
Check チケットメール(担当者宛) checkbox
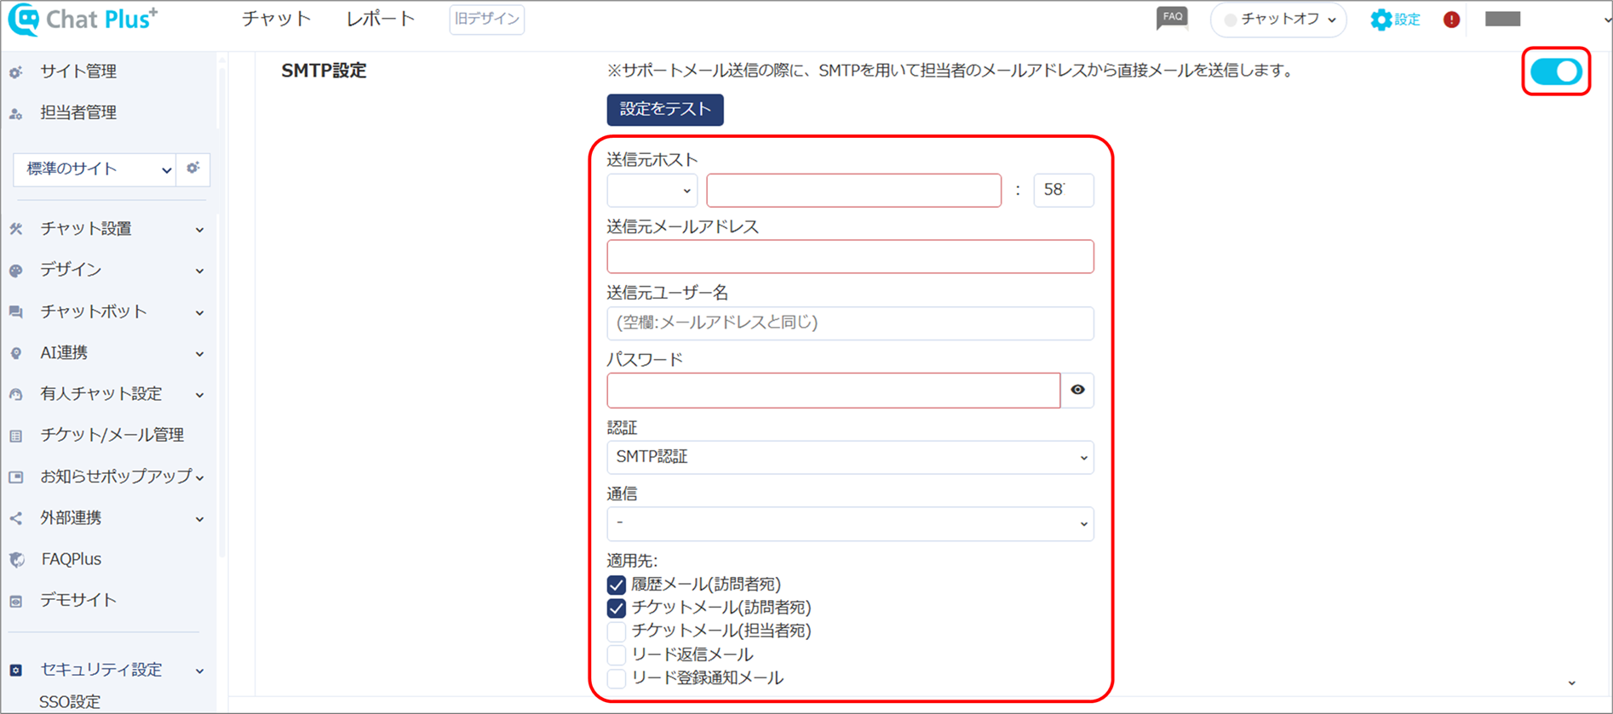pos(617,631)
